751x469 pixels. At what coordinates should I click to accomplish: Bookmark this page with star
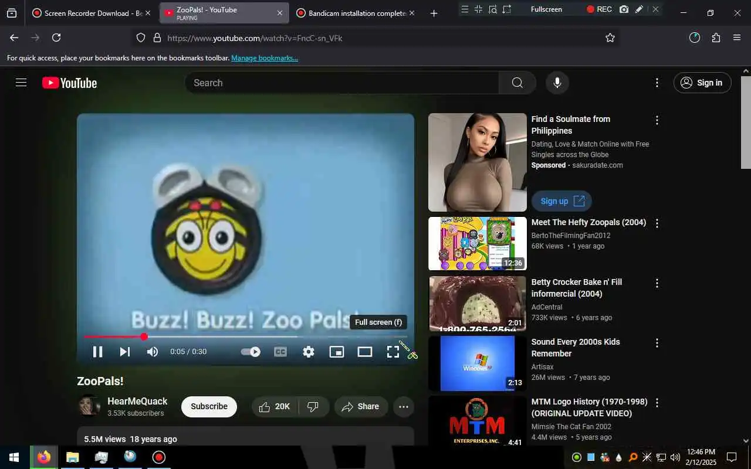pyautogui.click(x=610, y=38)
